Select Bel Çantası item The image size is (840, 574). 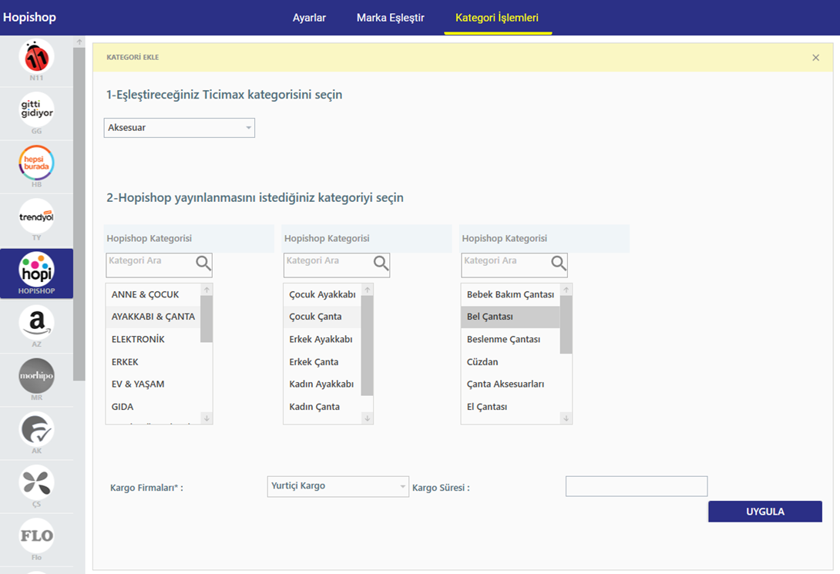coord(510,317)
